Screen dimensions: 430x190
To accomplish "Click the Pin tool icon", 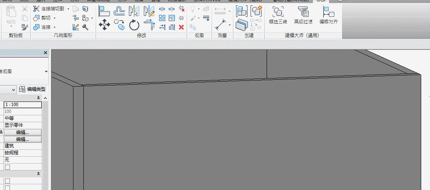I will (181, 18).
